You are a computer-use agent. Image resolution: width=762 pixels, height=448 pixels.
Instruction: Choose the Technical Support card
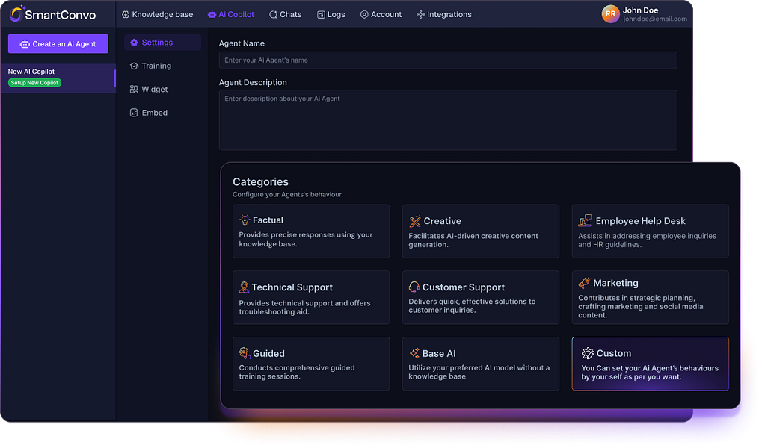tap(311, 297)
